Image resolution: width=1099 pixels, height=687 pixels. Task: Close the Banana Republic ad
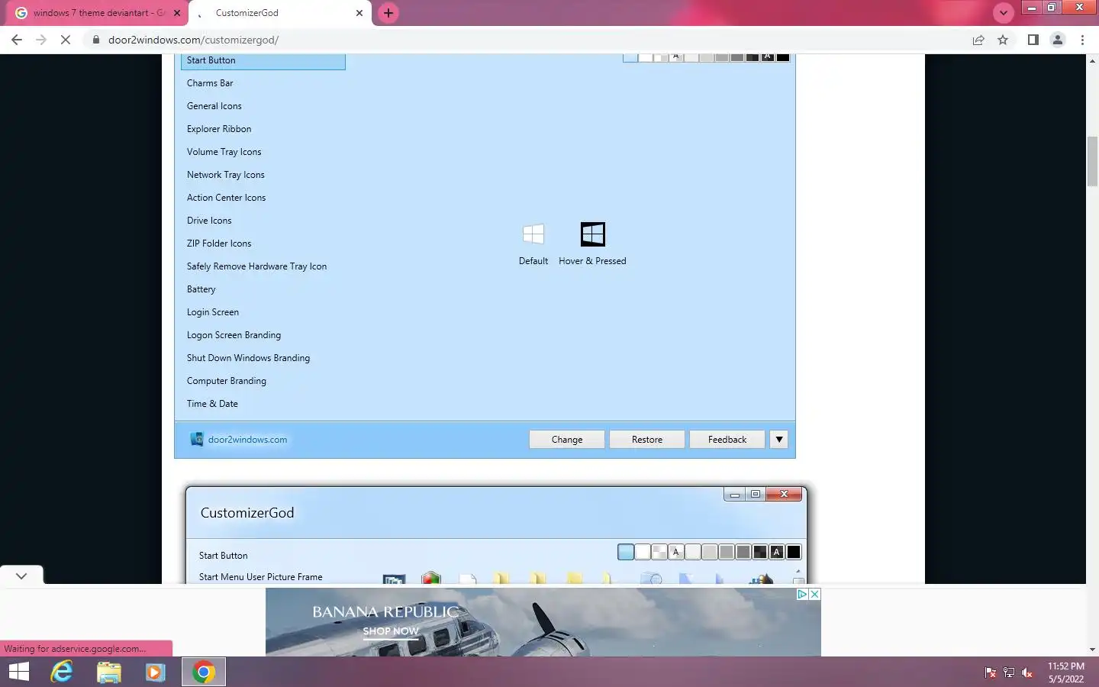(815, 594)
